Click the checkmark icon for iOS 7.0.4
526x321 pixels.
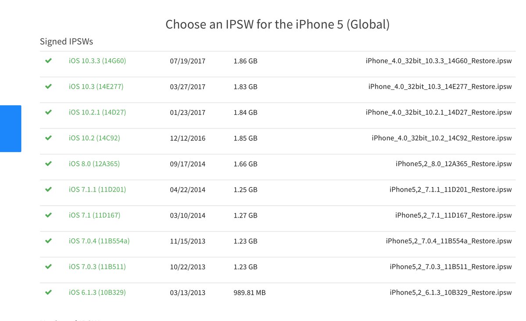pyautogui.click(x=48, y=241)
